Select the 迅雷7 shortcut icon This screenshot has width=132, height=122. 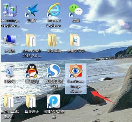32,10
